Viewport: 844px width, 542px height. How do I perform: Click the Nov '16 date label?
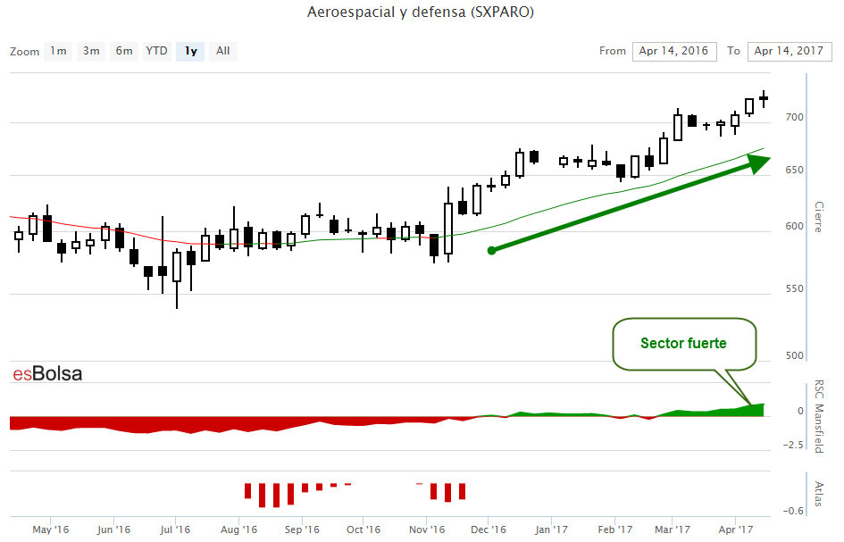pyautogui.click(x=427, y=529)
